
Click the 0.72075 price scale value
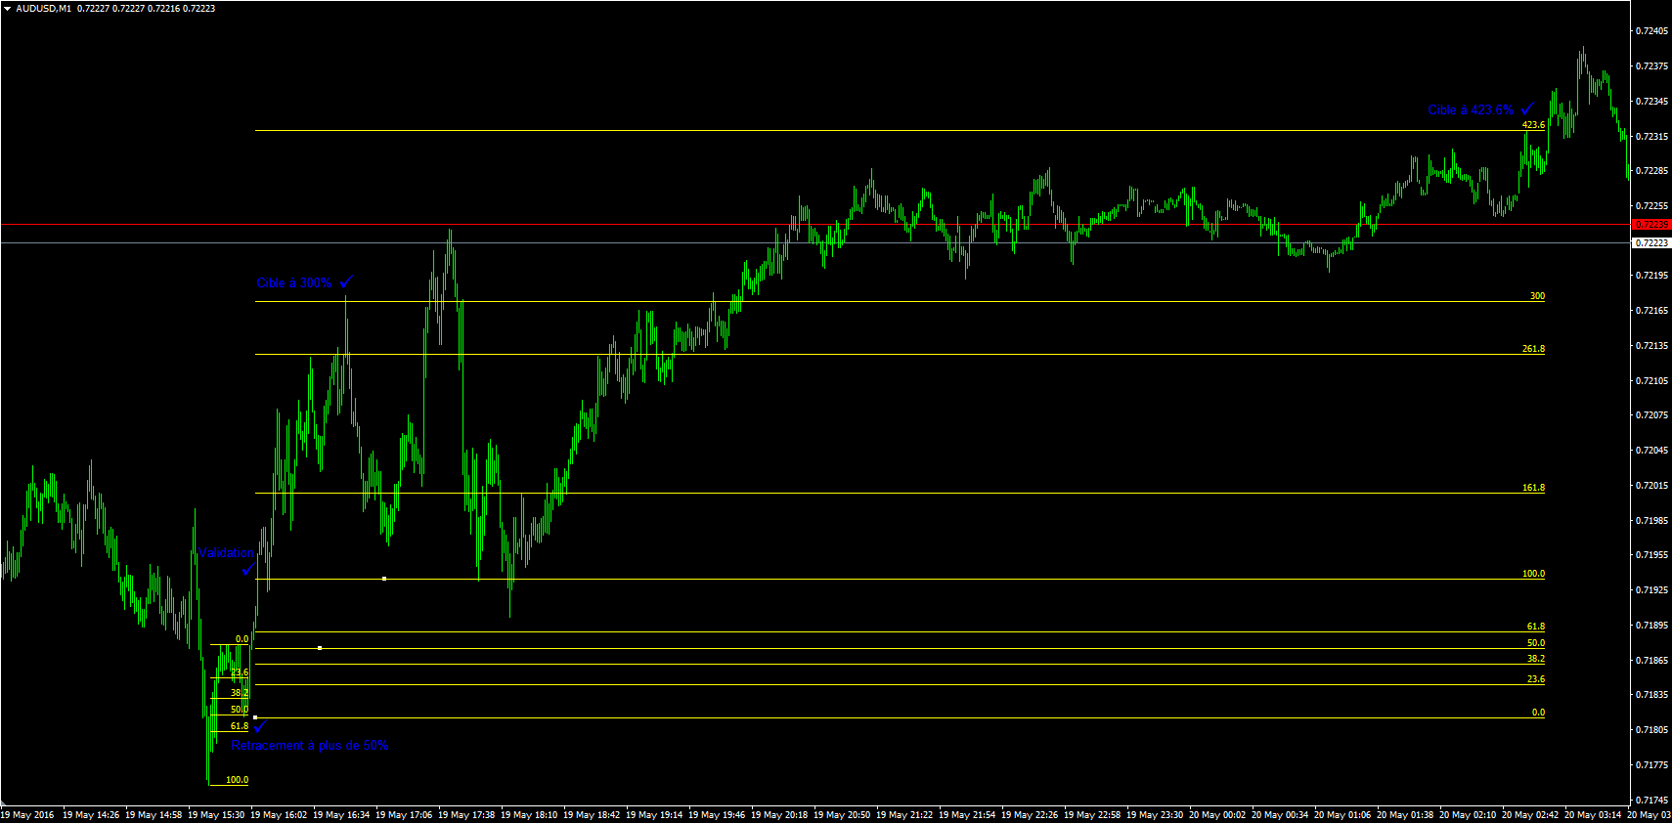tap(1651, 415)
